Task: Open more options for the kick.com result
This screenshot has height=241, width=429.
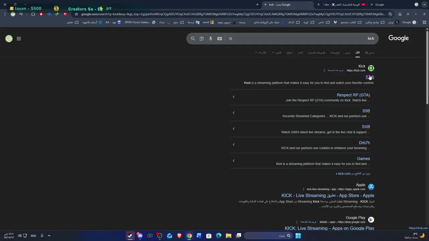Action: tap(324, 71)
